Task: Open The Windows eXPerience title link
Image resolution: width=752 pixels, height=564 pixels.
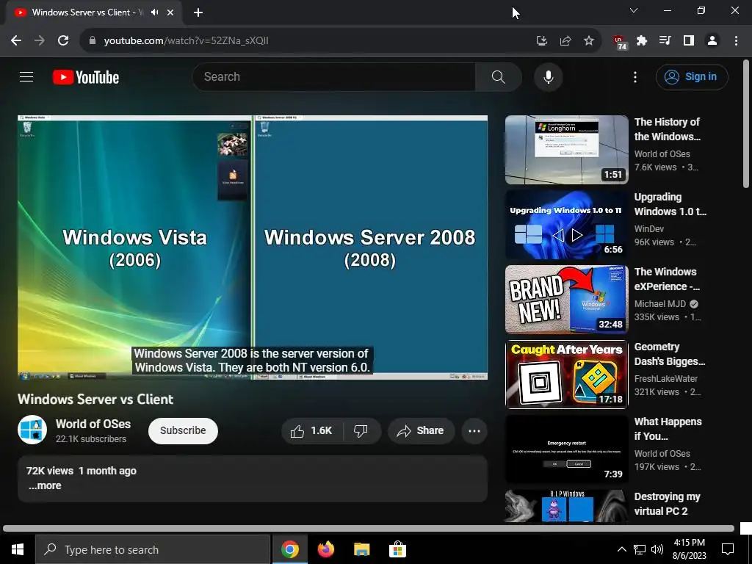Action: point(667,278)
